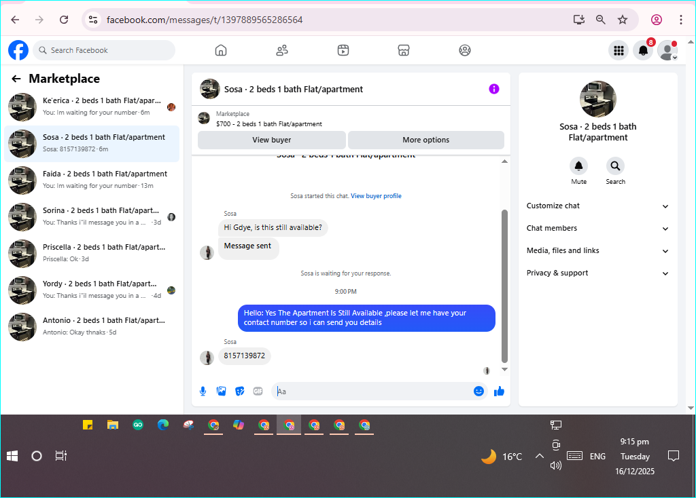Open Microsoft Edge from the taskbar
The image size is (696, 498).
[x=163, y=425]
